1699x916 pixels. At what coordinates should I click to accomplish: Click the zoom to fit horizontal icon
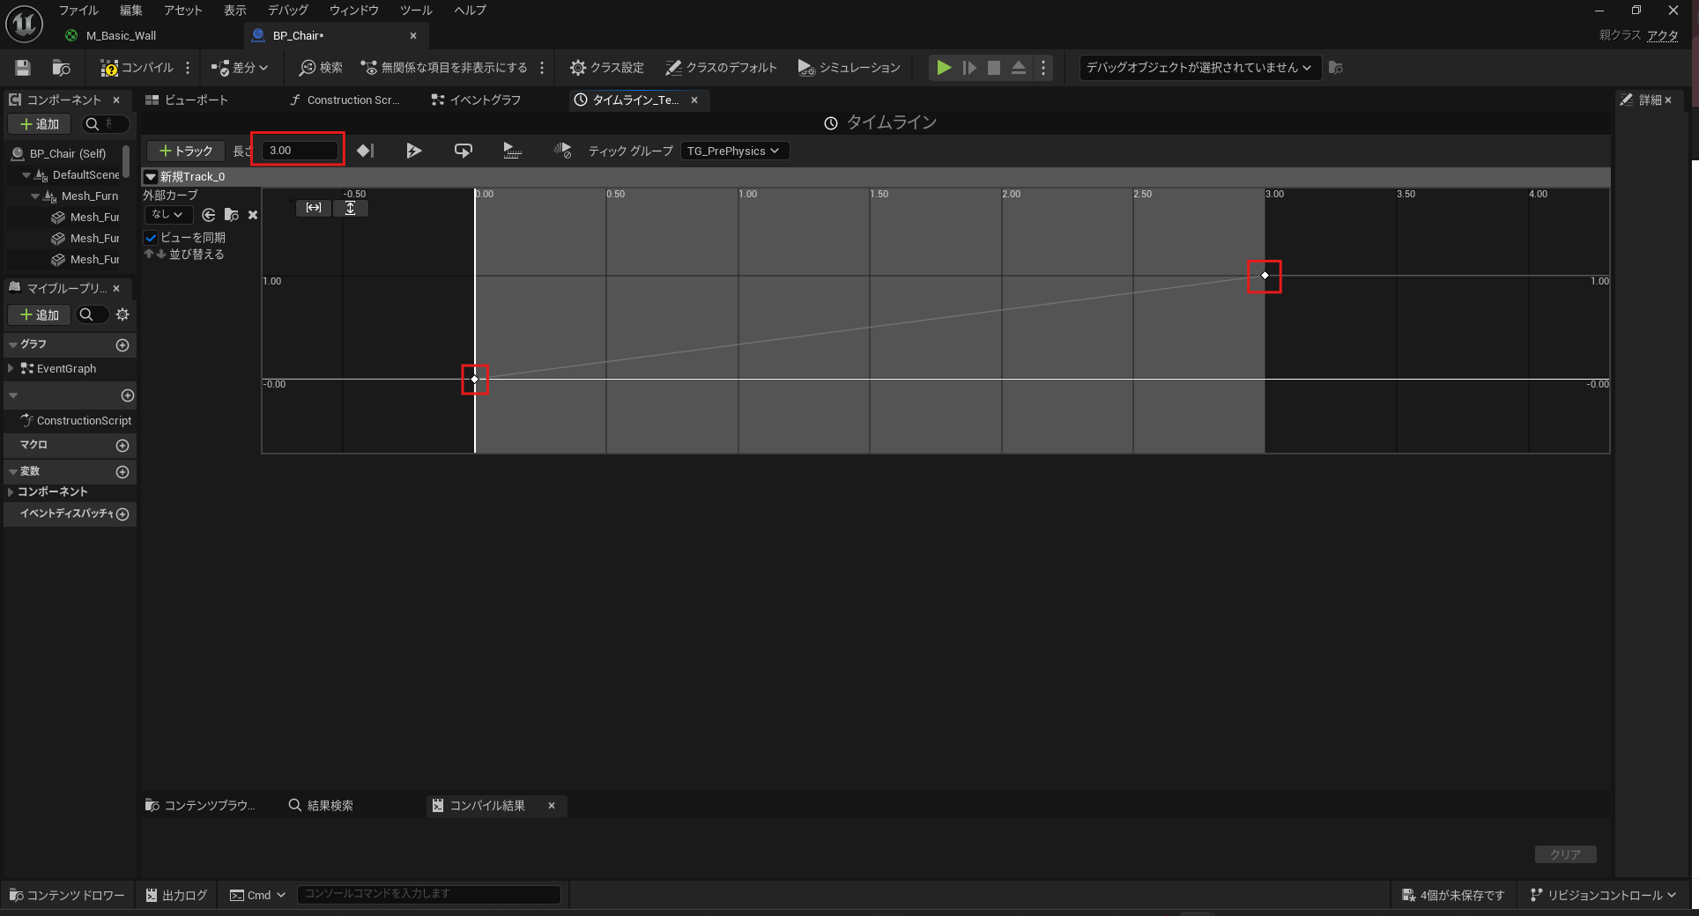pos(314,208)
